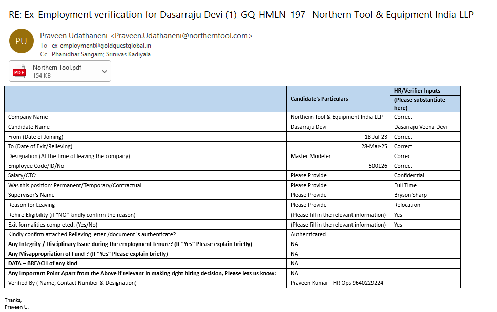497x312 pixels.
Task: Click the Authenticated relieving letter cell
Action: click(308, 234)
